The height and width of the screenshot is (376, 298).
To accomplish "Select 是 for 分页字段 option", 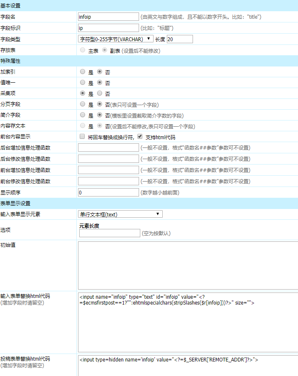I will coord(83,104).
